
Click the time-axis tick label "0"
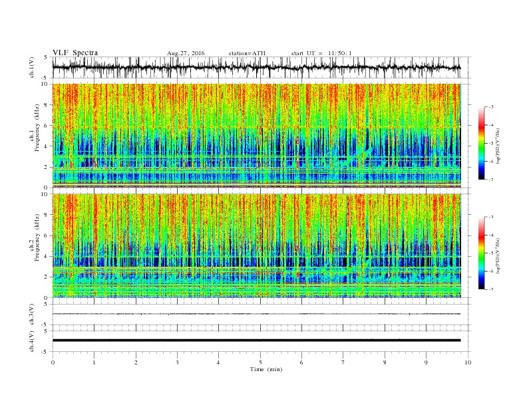(53, 362)
